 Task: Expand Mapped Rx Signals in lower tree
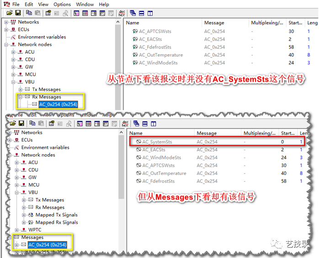pyautogui.click(x=24, y=223)
